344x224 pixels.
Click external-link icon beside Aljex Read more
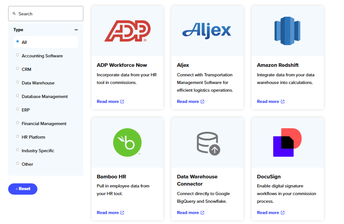(202, 102)
